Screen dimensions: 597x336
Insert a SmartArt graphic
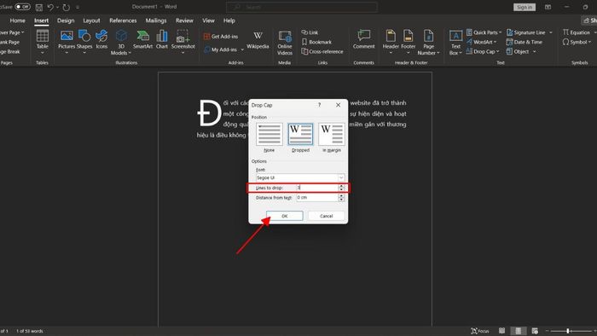pyautogui.click(x=142, y=40)
